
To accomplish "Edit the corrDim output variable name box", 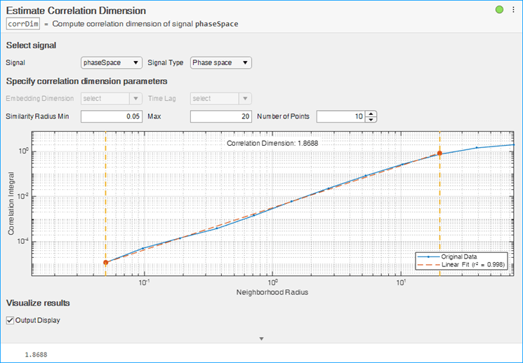I will pyautogui.click(x=22, y=24).
